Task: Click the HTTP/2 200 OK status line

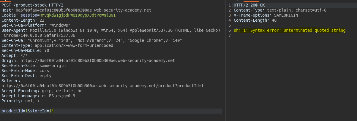Action: coord(249,5)
